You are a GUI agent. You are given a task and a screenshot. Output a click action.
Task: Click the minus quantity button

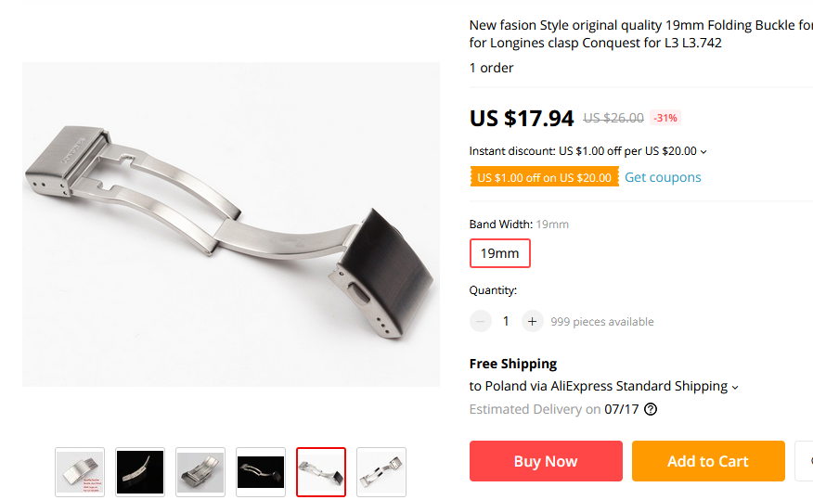point(481,321)
